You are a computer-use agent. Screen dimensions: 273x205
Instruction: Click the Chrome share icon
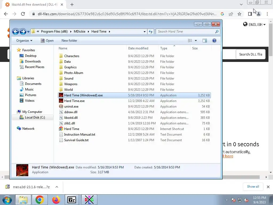coord(231,14)
